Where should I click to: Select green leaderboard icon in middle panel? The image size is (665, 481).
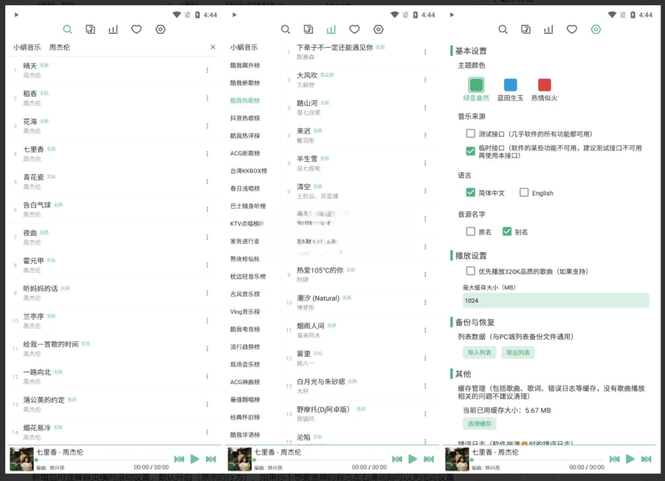point(331,29)
